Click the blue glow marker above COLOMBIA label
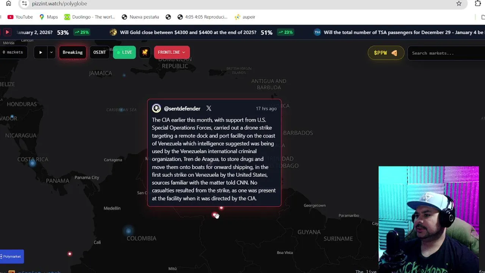This screenshot has height=273, width=485. pyautogui.click(x=128, y=231)
